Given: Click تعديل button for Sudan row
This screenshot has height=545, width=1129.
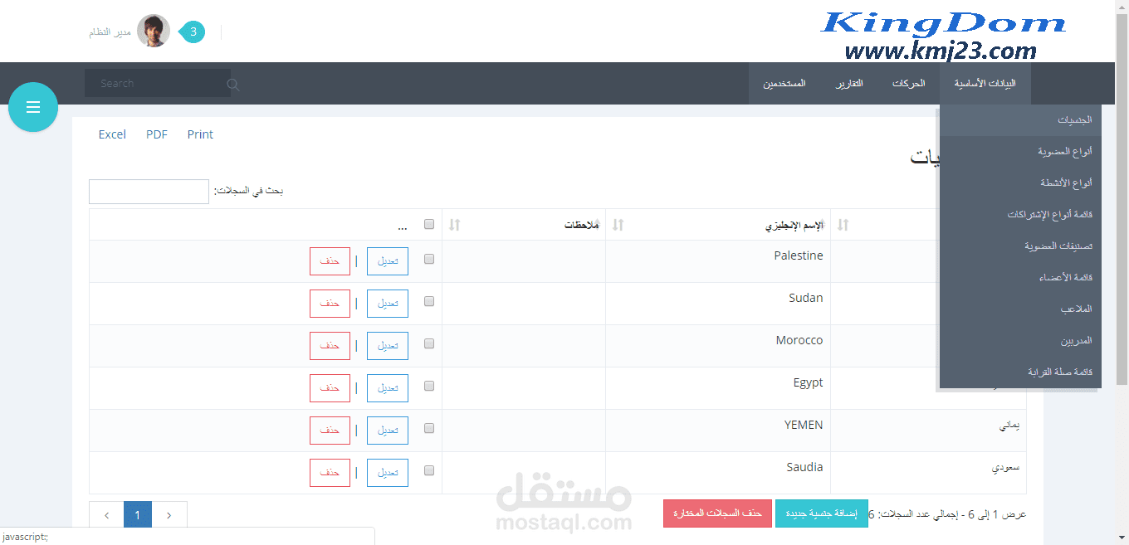Looking at the screenshot, I should 388,303.
